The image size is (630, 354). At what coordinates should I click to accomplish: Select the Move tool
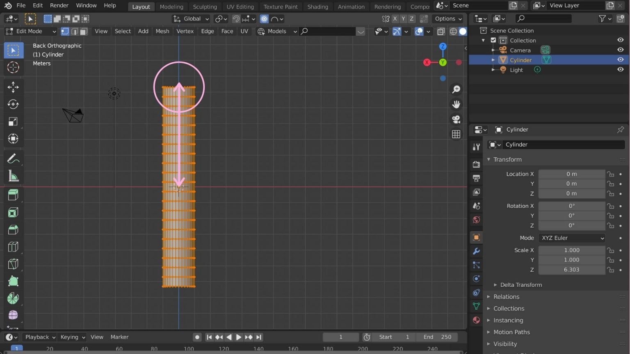(x=14, y=87)
